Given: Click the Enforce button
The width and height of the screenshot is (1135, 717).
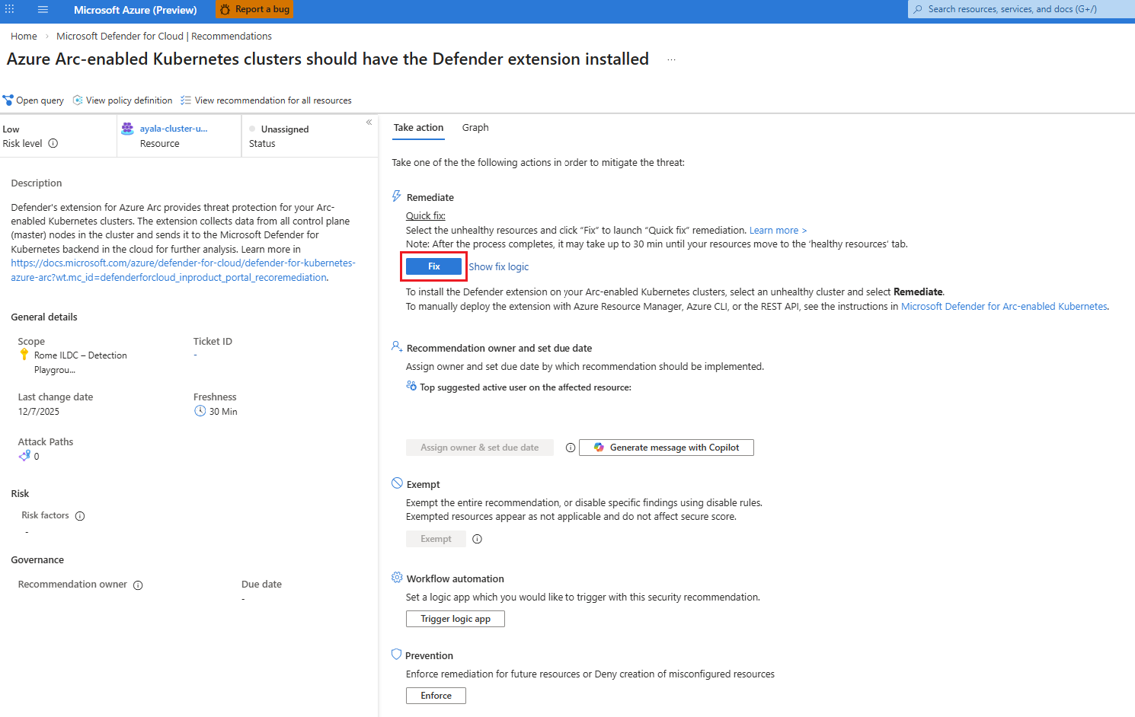Looking at the screenshot, I should point(436,696).
